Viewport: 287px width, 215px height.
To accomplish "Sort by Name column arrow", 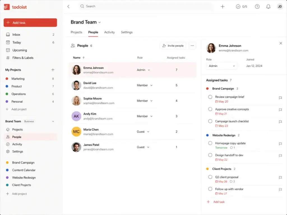I will click(x=84, y=58).
